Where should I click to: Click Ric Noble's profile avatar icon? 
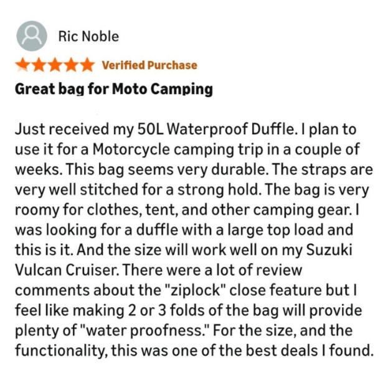point(32,36)
